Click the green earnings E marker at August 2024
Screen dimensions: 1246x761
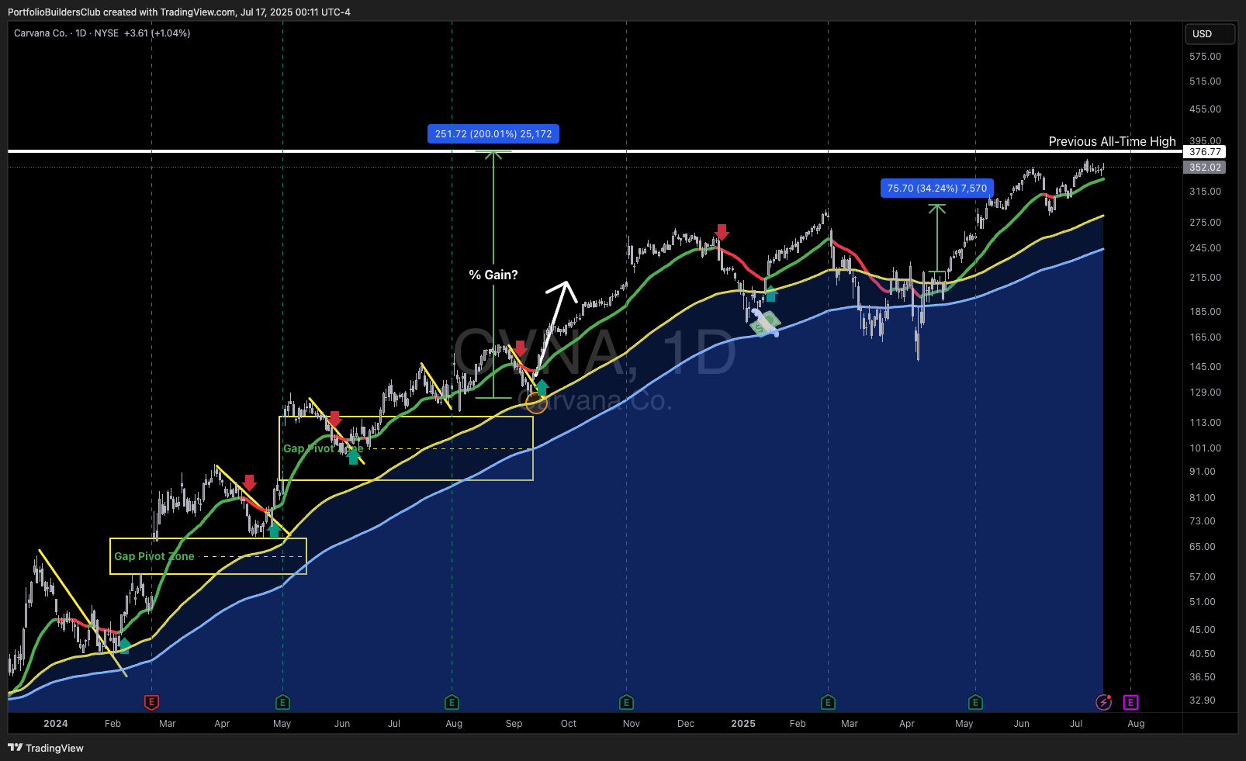tap(452, 702)
